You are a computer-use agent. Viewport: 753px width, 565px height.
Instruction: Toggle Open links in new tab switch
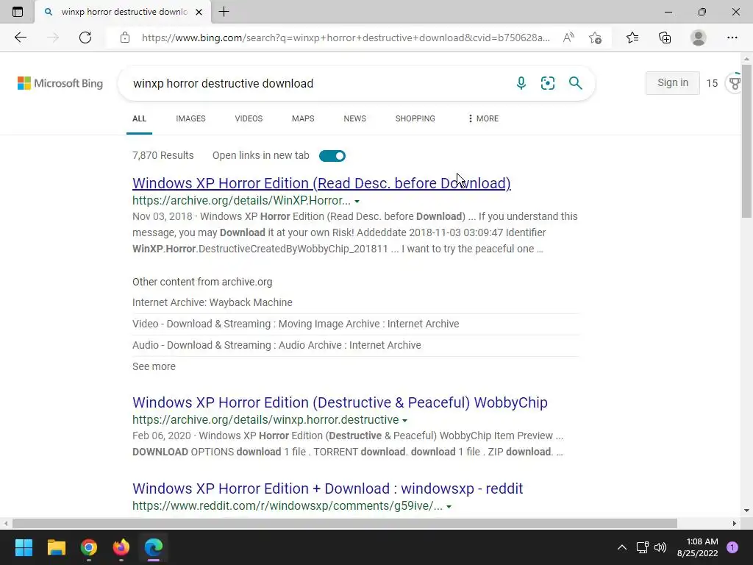[332, 156]
